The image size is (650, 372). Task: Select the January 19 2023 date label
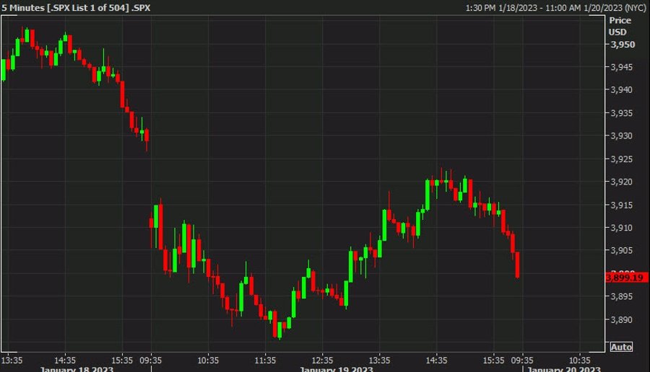[337, 369]
